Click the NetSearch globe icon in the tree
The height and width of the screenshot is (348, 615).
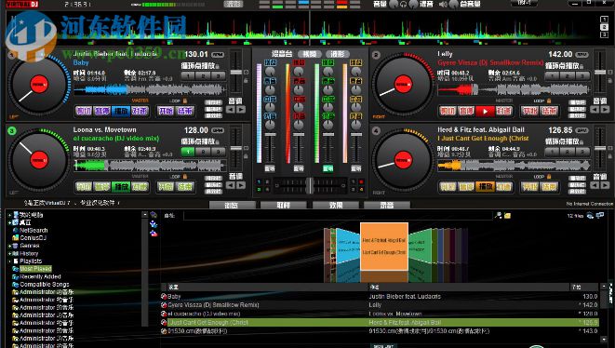click(x=15, y=231)
